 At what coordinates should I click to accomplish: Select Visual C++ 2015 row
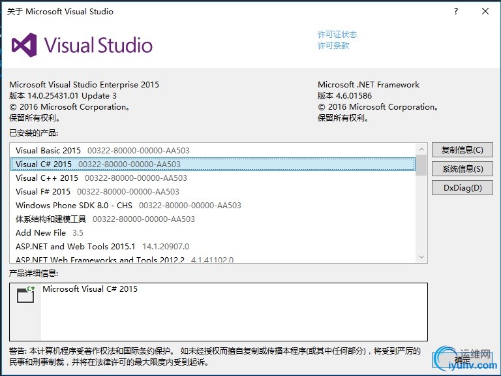213,178
